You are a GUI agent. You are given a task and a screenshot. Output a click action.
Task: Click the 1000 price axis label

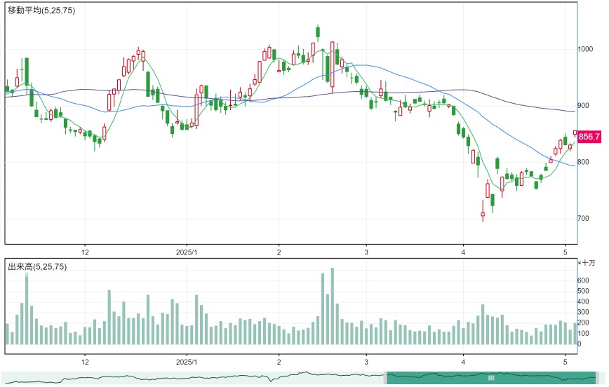click(585, 49)
